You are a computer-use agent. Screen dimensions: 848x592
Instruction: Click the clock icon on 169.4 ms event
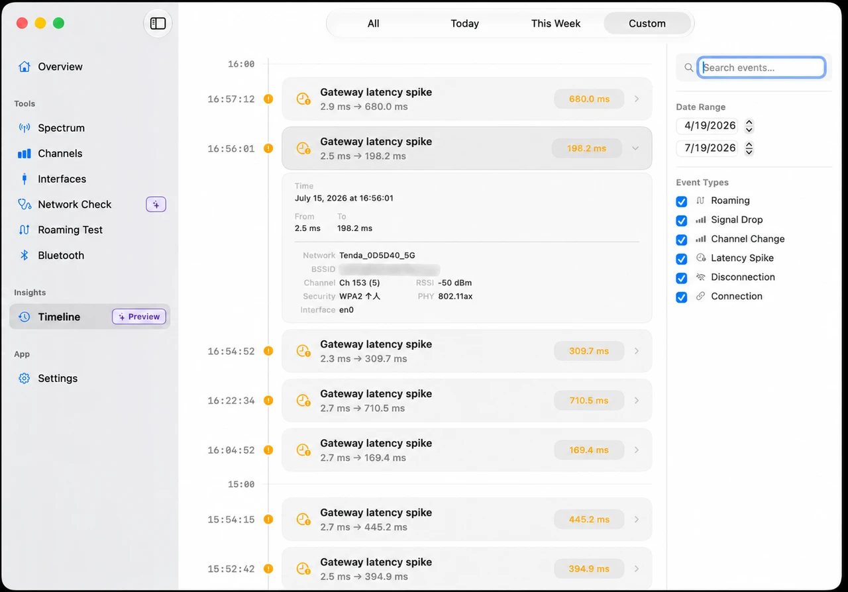tap(303, 450)
